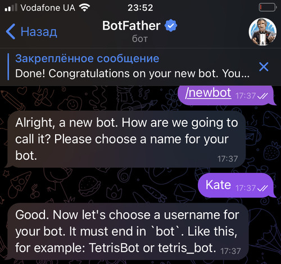Image resolution: width=281 pixels, height=264 pixels.
Task: Tap the 23:52 status bar clock
Action: click(140, 8)
